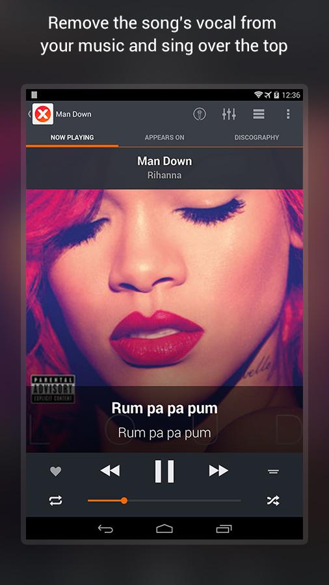Switch to the Appears On tab
This screenshot has height=585, width=329.
coord(164,137)
